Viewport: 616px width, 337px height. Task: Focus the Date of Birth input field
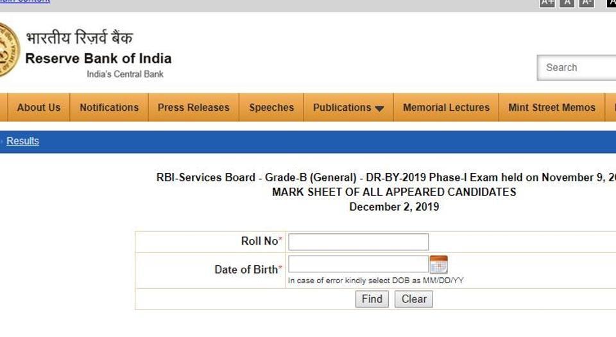pos(358,264)
